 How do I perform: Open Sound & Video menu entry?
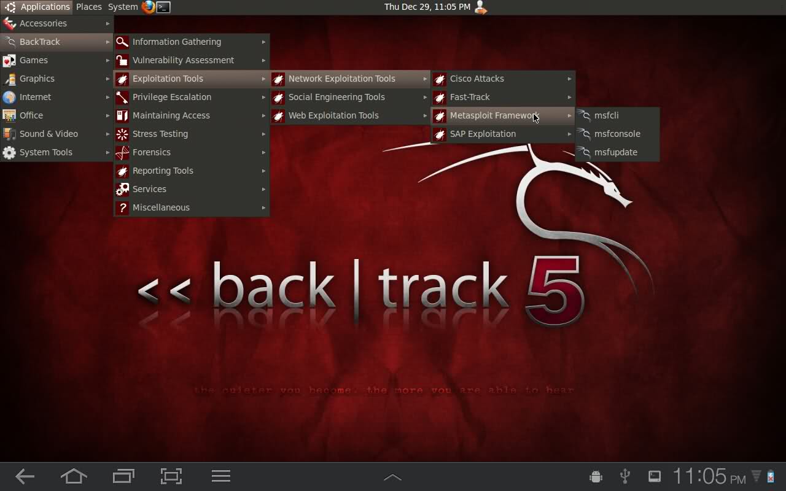(x=56, y=134)
